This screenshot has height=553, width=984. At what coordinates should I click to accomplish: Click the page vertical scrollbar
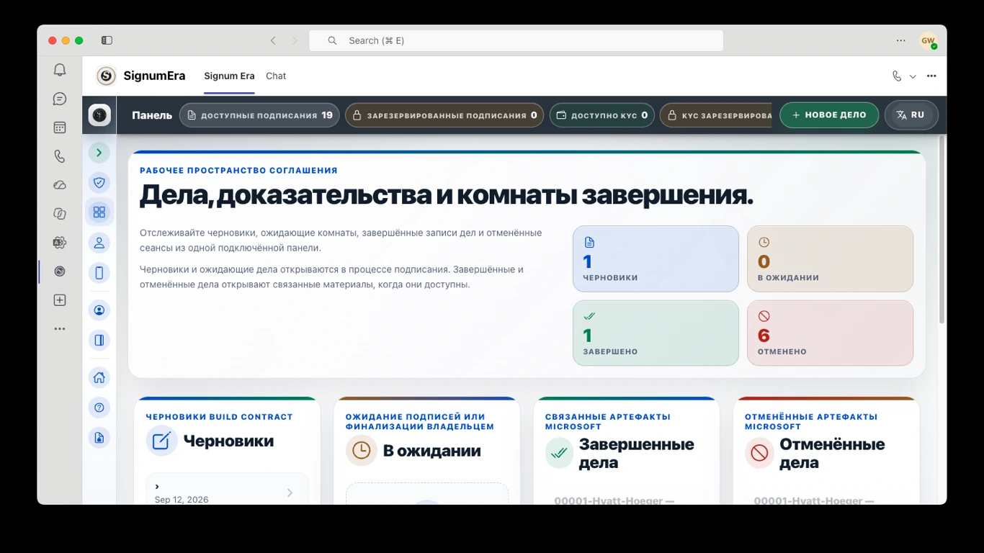coord(941,229)
